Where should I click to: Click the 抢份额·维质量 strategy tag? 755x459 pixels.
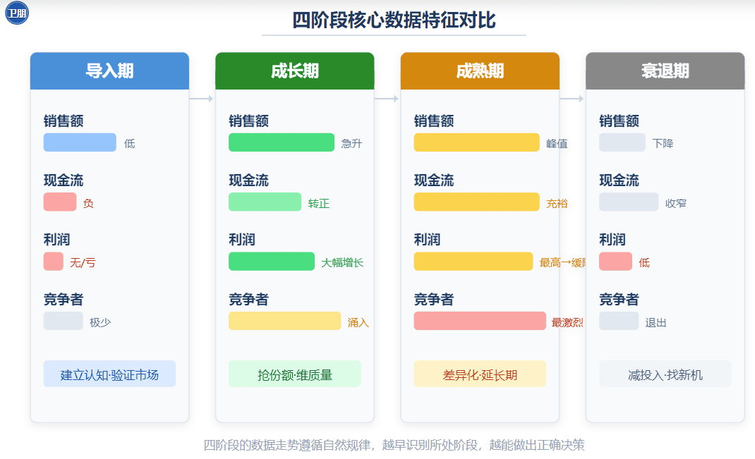295,374
